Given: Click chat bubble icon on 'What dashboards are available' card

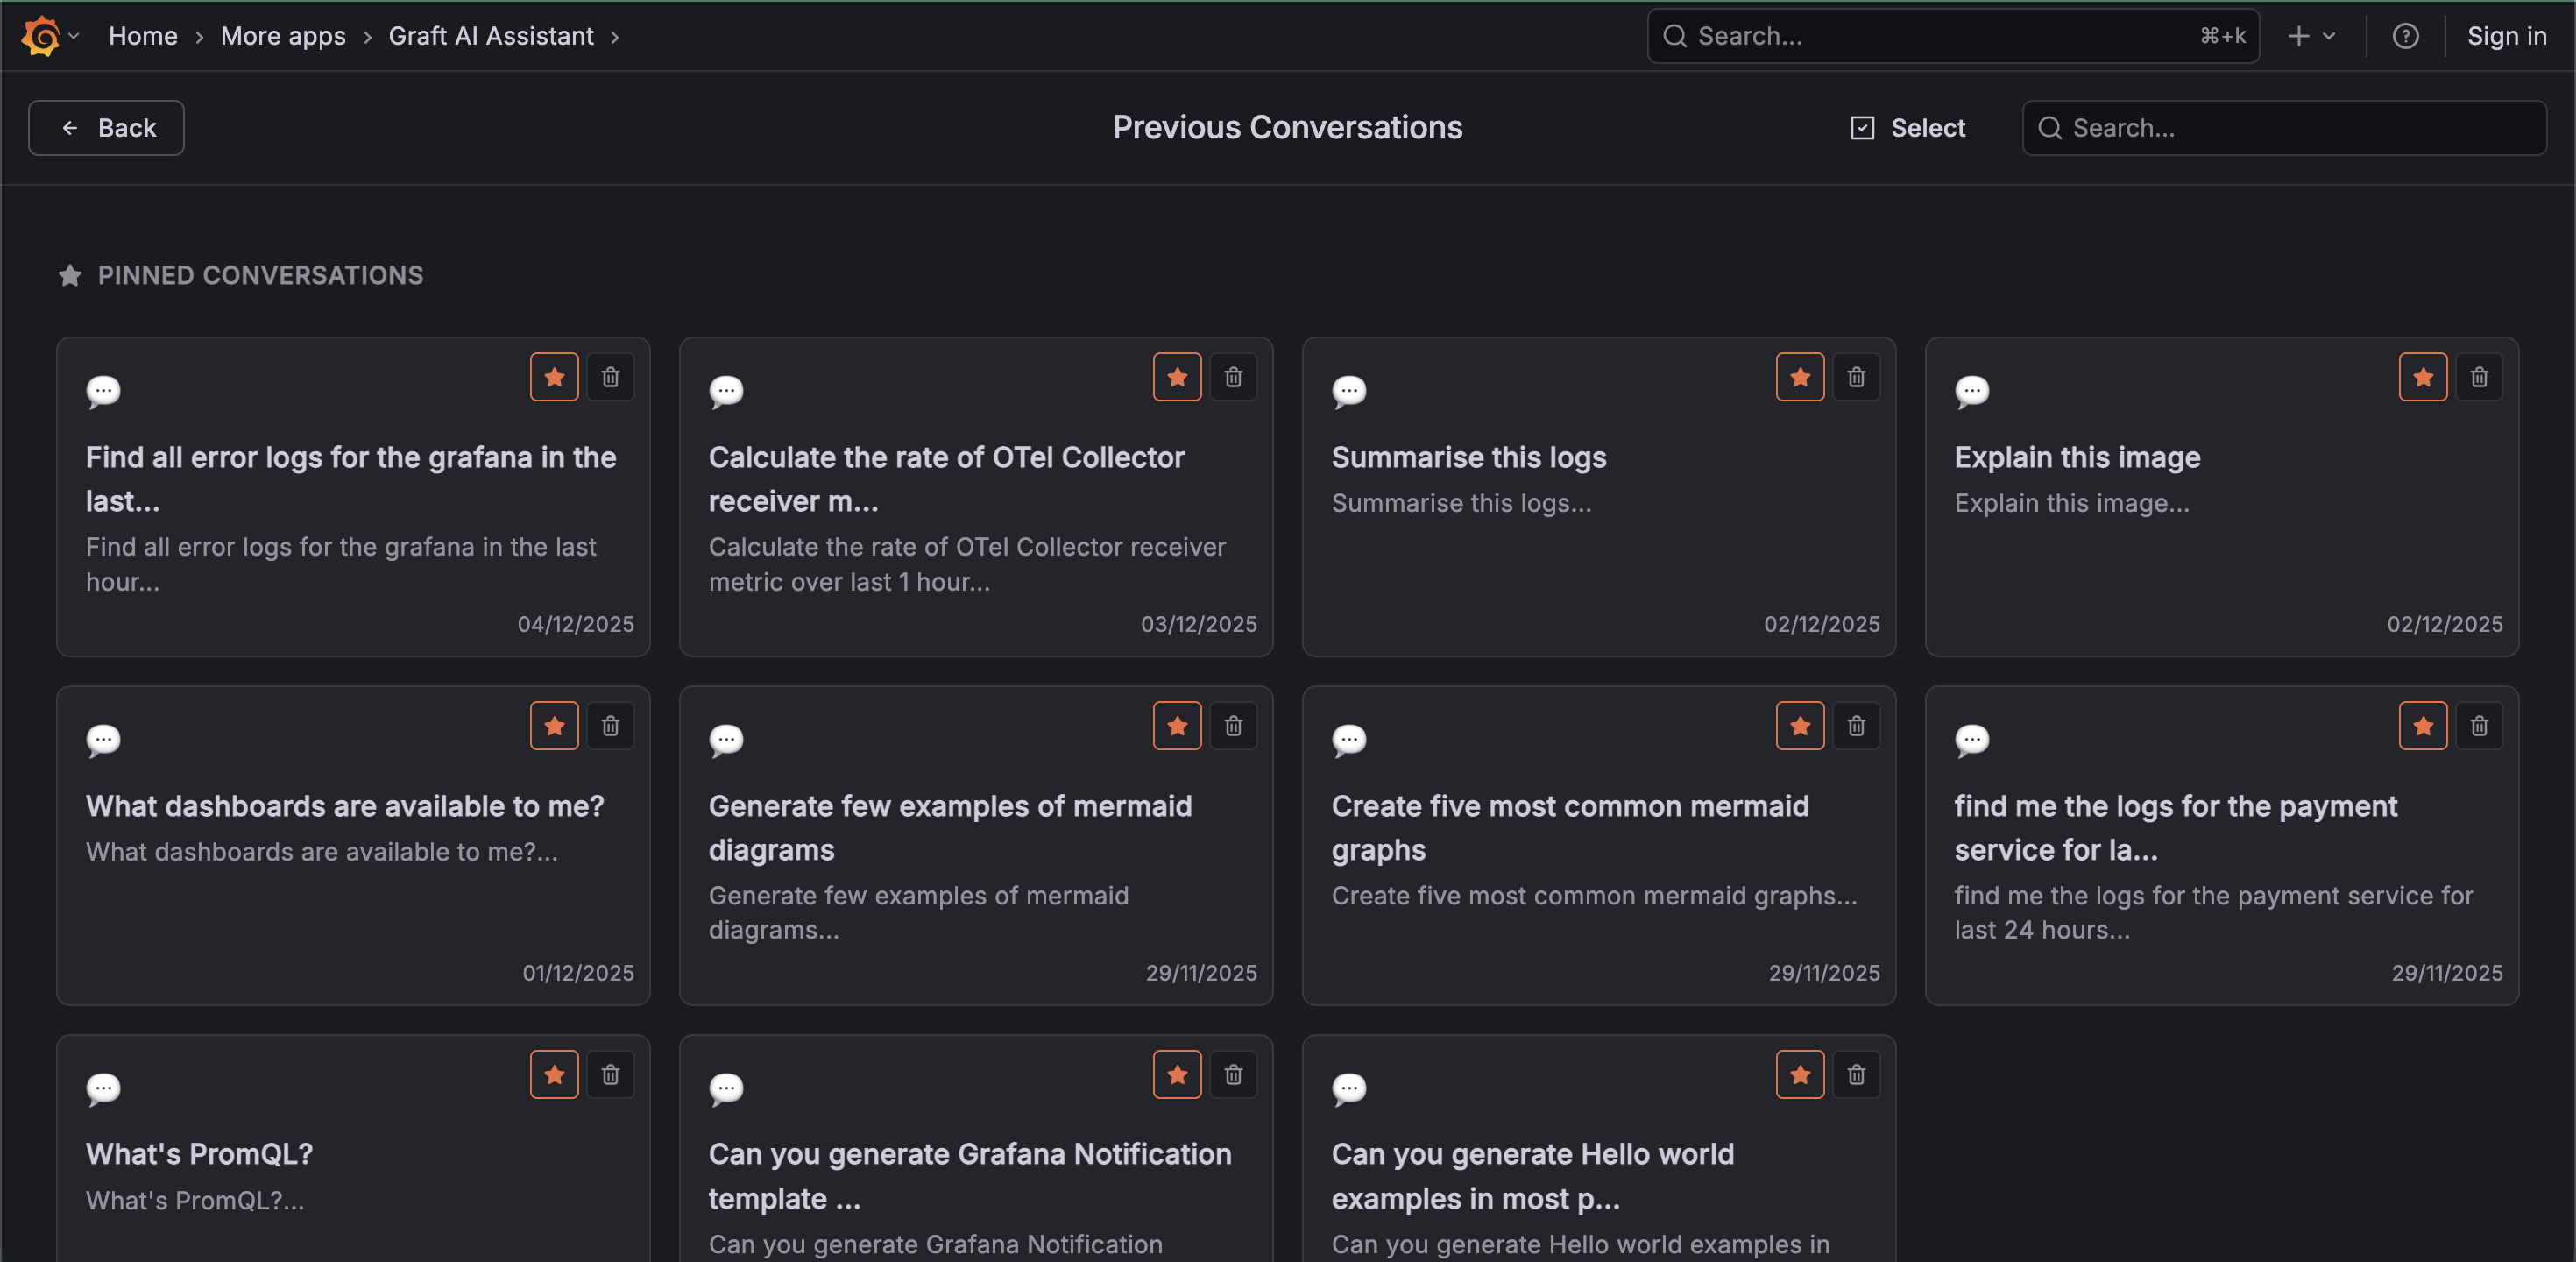Looking at the screenshot, I should (x=103, y=740).
